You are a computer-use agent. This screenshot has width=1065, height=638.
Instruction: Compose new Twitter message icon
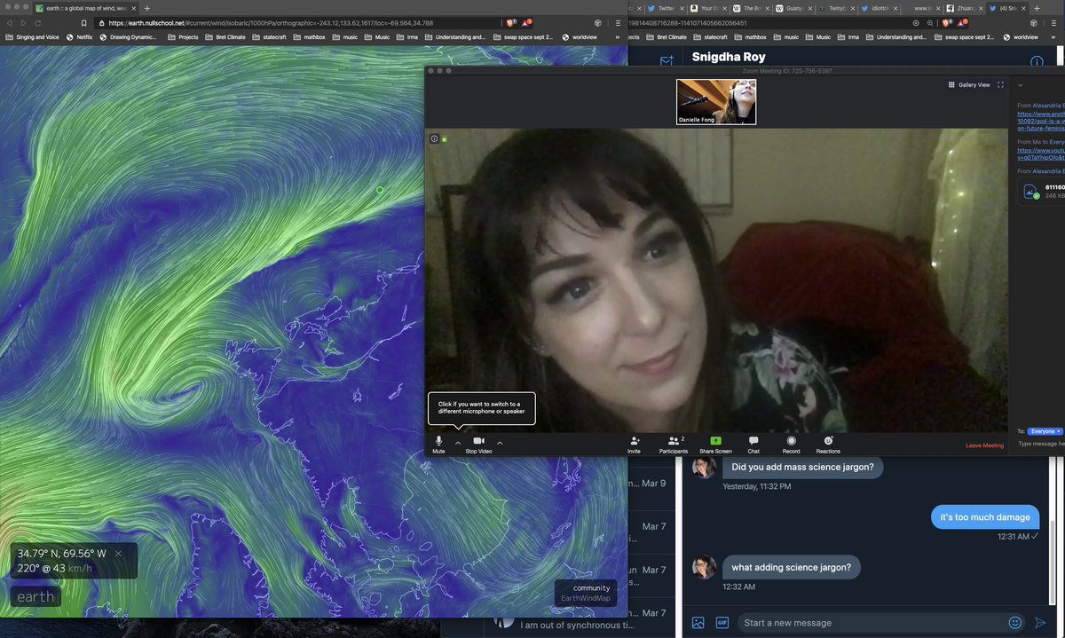click(667, 61)
